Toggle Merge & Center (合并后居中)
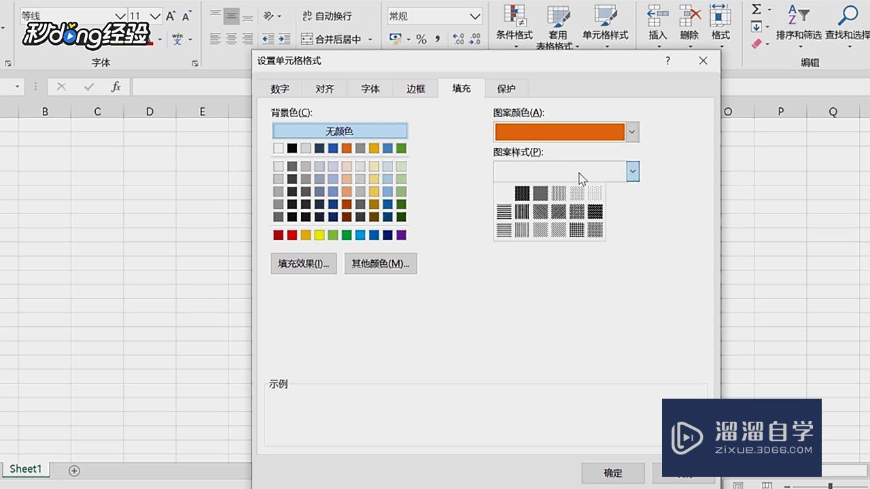 point(331,39)
